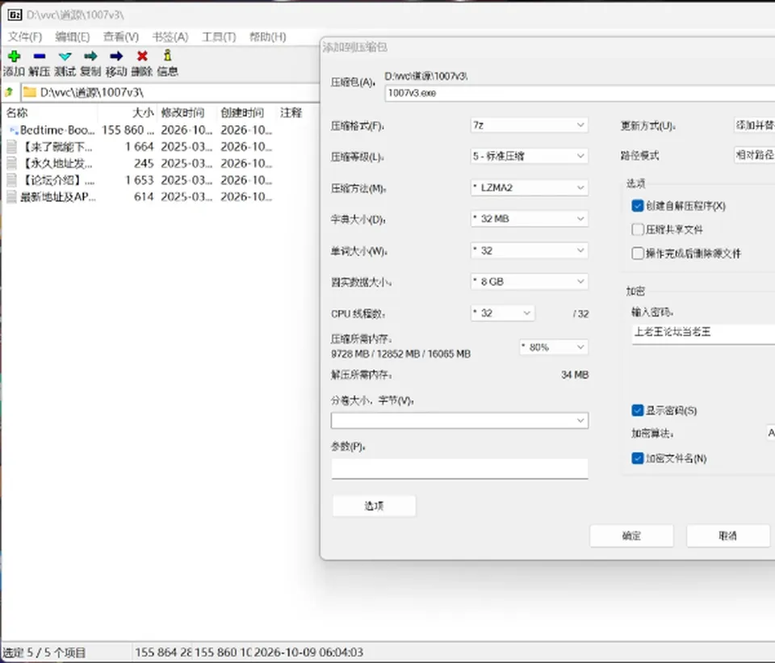Click the 复制 copy arrow toolbar icon

(x=90, y=57)
